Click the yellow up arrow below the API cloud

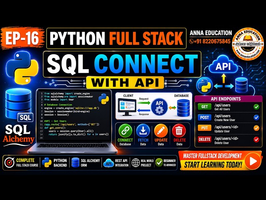tap(224, 78)
